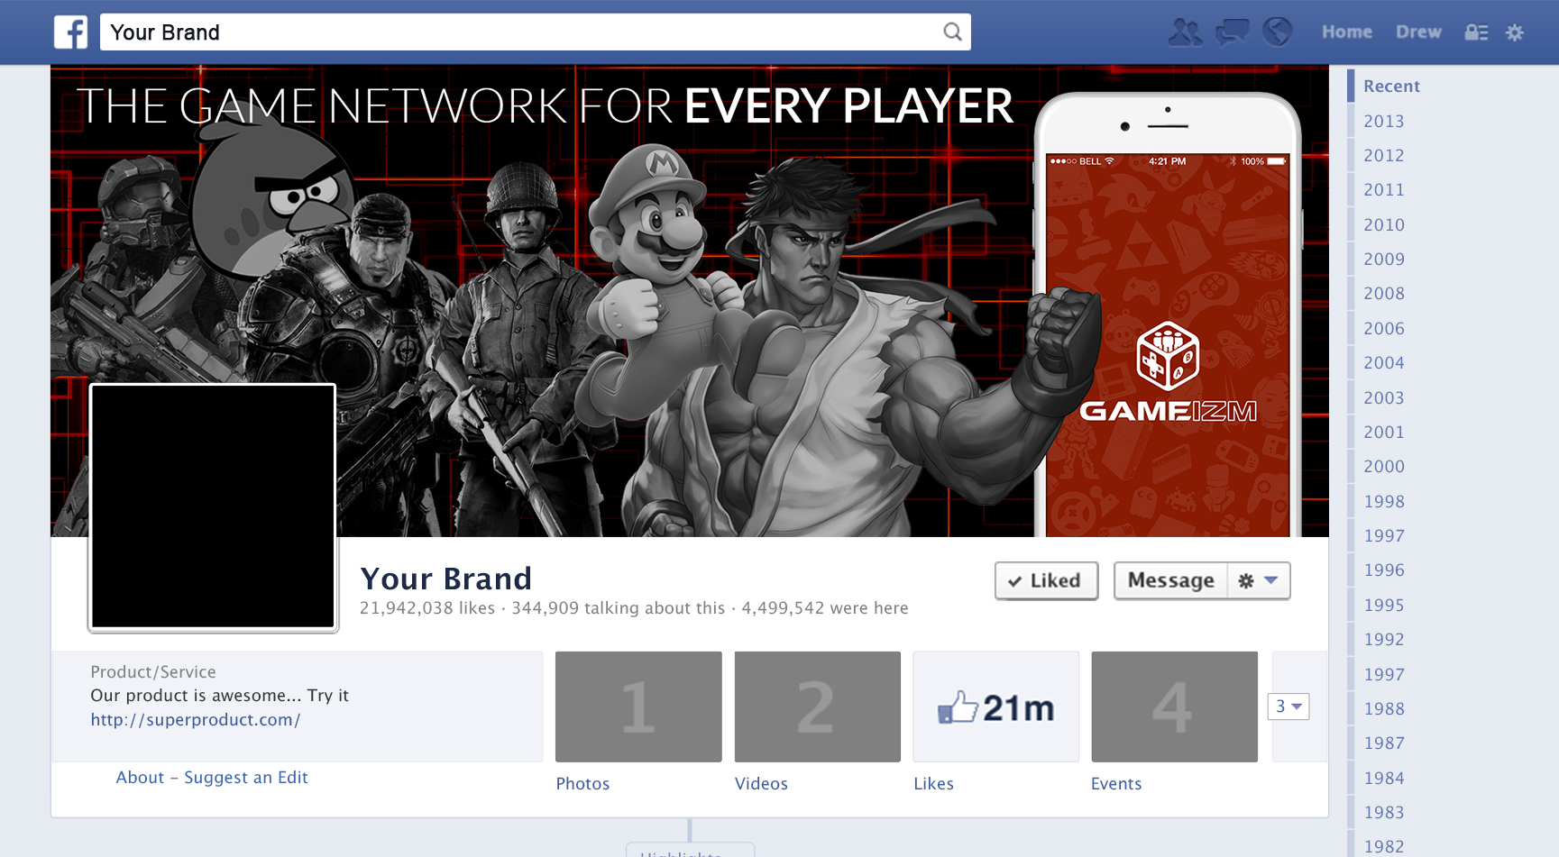Open the account settings gear icon

1515,32
